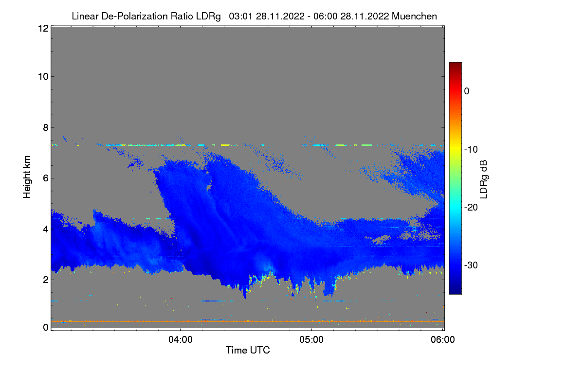Image resolution: width=584 pixels, height=389 pixels.
Task: Click the 'Time UTC' axis label
Action: coord(248,350)
